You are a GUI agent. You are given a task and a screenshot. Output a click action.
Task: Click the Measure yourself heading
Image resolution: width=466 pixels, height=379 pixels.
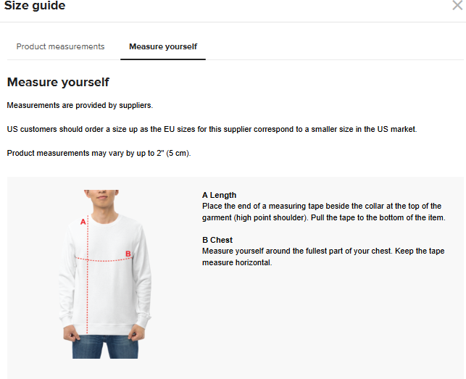coord(58,83)
